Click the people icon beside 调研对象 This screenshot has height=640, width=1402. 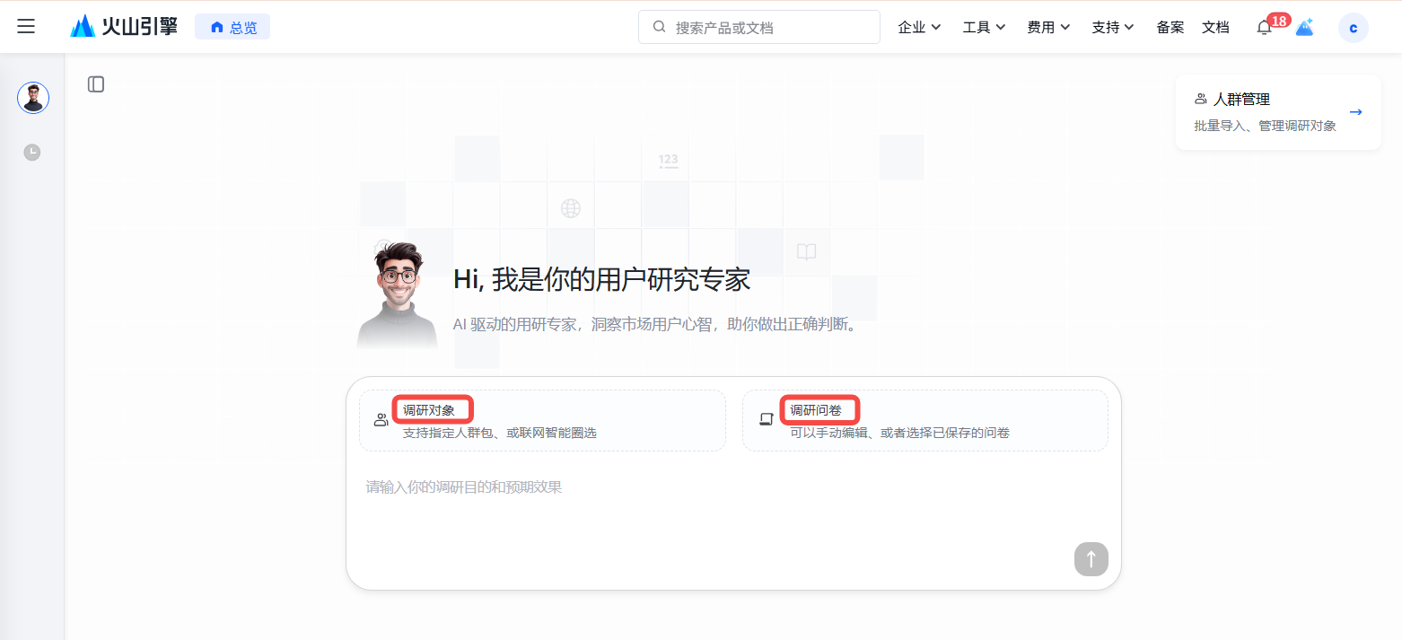click(381, 419)
